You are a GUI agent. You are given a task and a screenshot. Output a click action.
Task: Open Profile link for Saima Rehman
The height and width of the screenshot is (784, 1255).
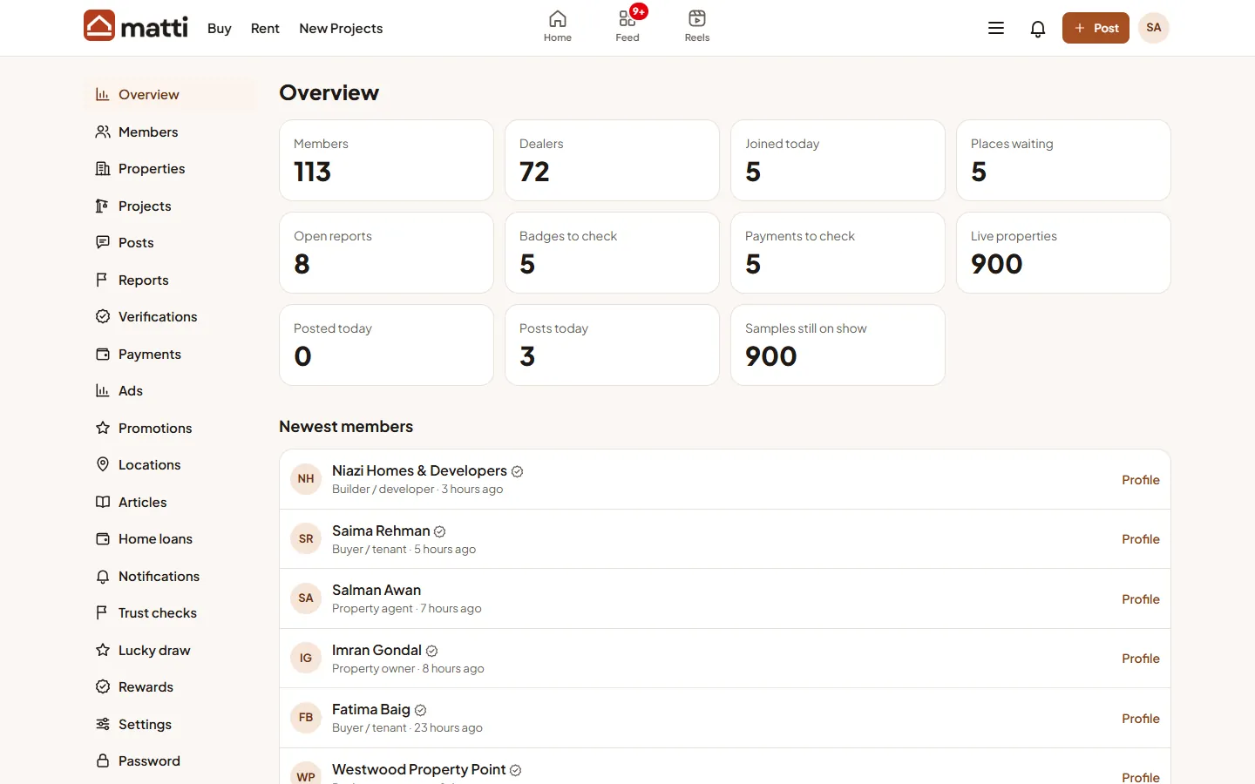[x=1140, y=539]
